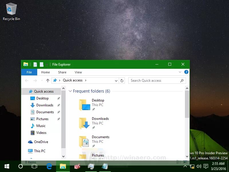Click the Properties quick access toolbar icon
The height and width of the screenshot is (172, 229).
point(35,64)
